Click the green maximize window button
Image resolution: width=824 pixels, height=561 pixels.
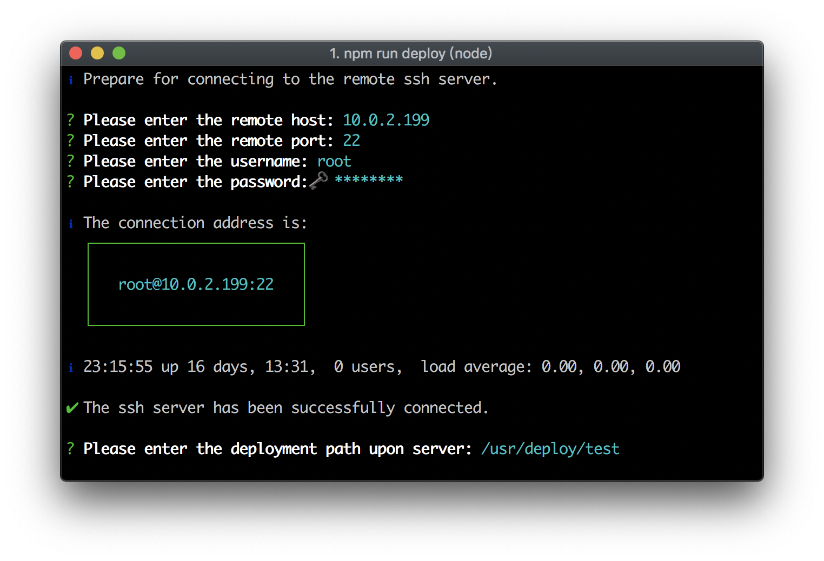[x=119, y=53]
